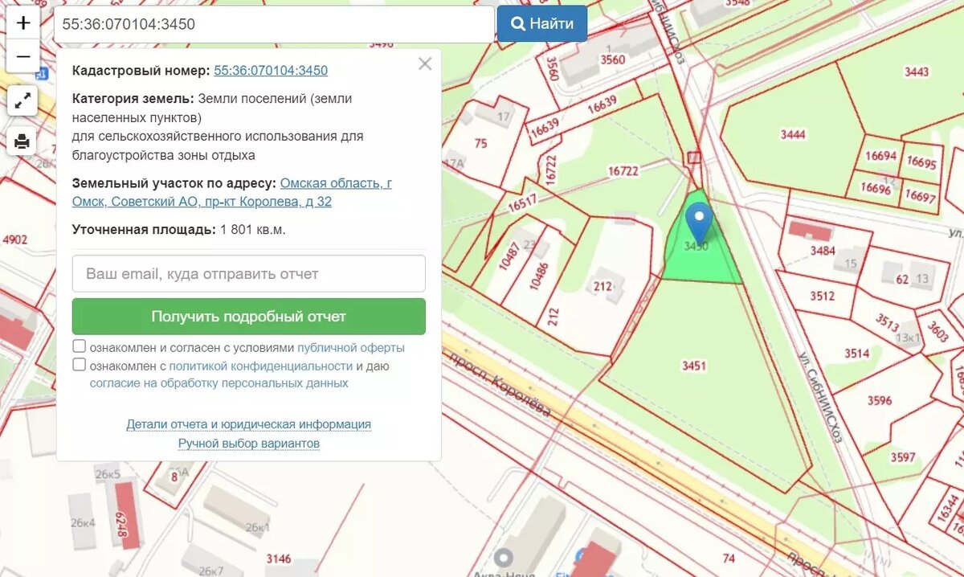Open Детали отчета и юридическая информация
The image size is (964, 577).
[249, 424]
